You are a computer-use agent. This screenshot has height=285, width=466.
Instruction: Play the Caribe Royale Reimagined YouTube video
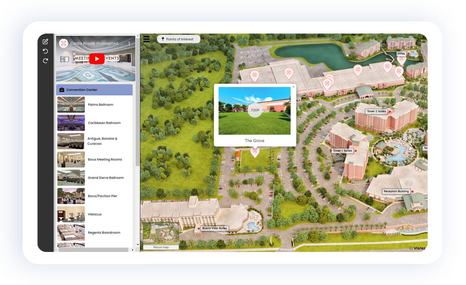point(97,59)
